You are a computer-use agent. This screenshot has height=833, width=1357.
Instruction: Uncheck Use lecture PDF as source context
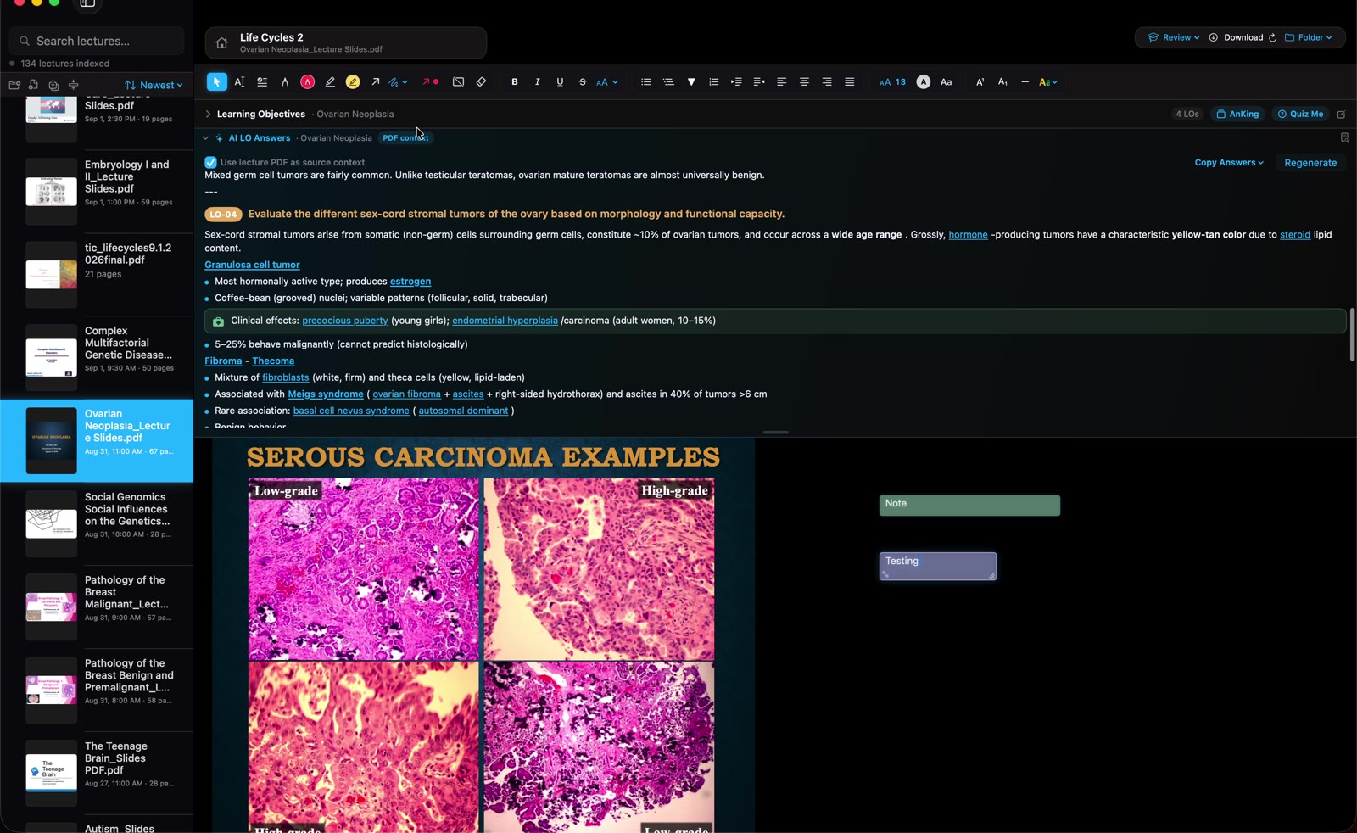[210, 162]
